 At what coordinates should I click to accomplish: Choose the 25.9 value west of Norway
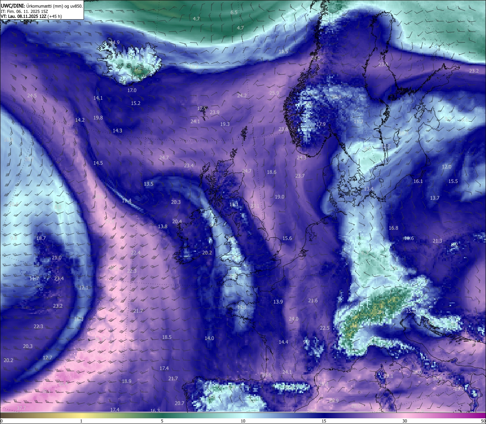click(274, 93)
